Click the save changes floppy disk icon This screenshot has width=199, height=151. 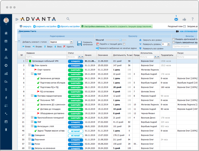(x=79, y=43)
